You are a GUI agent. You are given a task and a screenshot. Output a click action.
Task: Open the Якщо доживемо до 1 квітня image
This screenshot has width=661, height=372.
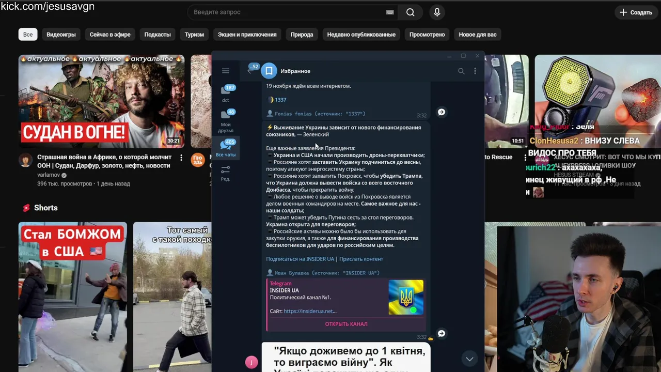[x=346, y=358]
